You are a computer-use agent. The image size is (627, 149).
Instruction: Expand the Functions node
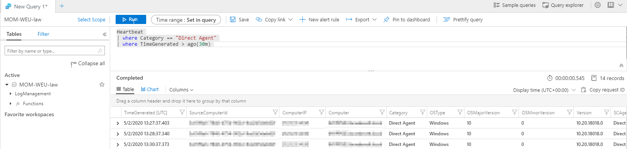point(10,104)
